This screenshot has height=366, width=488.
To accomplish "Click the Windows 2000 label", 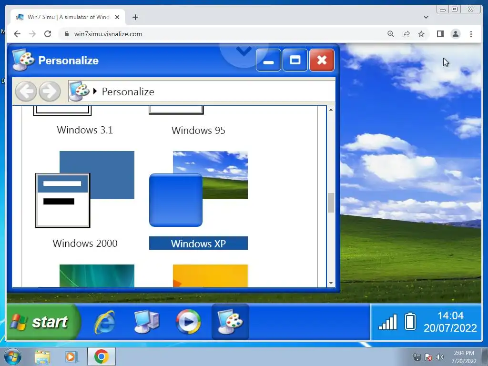I will click(x=85, y=243).
